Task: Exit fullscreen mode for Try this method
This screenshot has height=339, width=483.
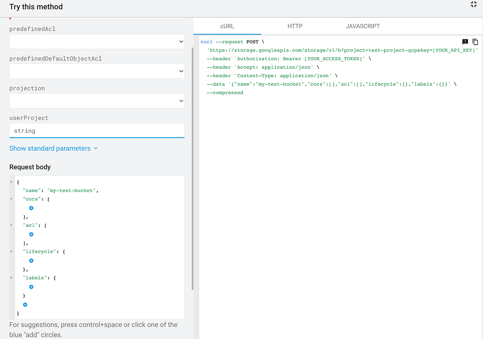Action: tap(473, 4)
